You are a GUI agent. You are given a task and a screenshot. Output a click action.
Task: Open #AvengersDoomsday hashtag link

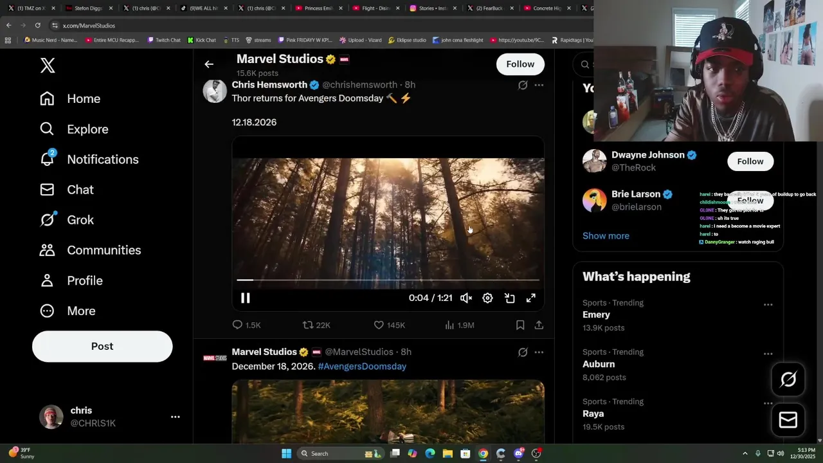[362, 366]
